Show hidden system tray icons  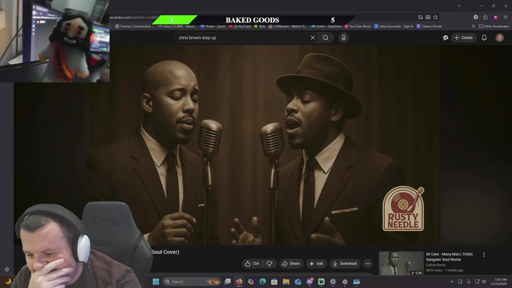pyautogui.click(x=452, y=282)
